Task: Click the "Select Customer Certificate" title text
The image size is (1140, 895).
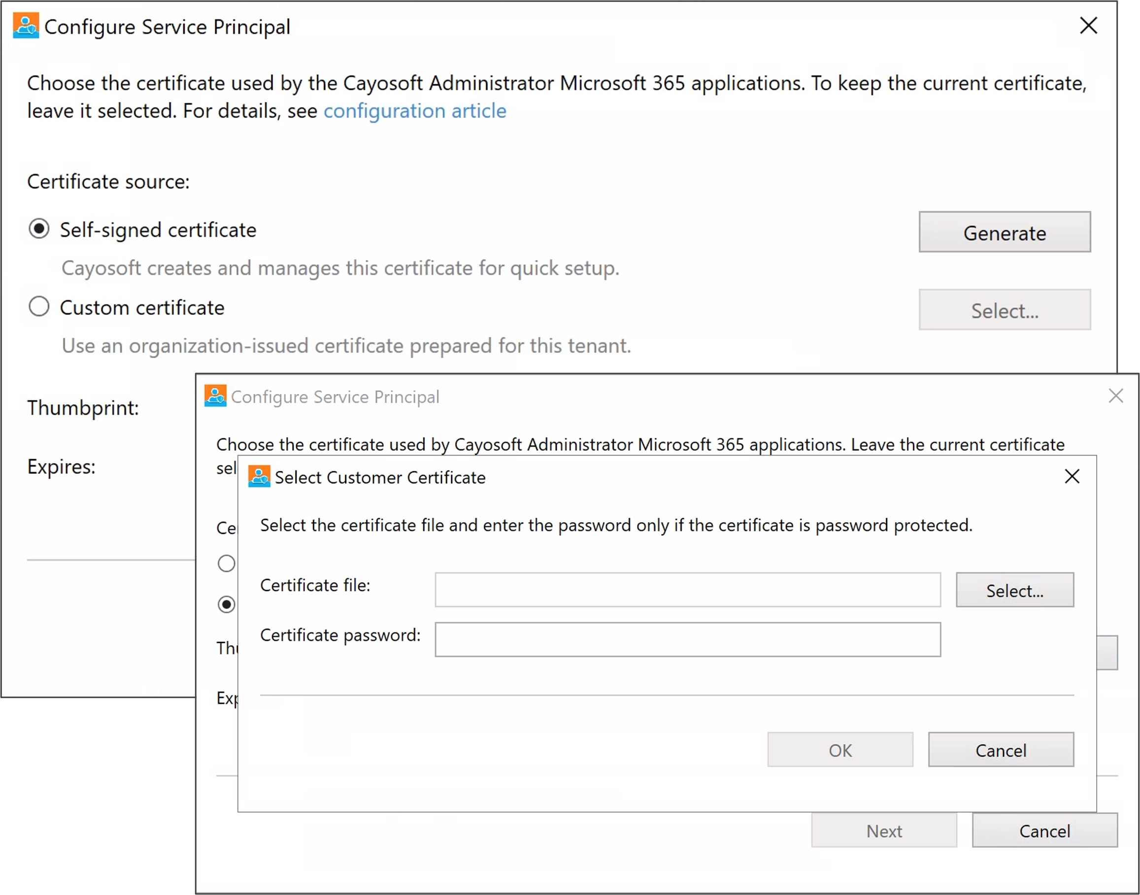Action: tap(380, 477)
